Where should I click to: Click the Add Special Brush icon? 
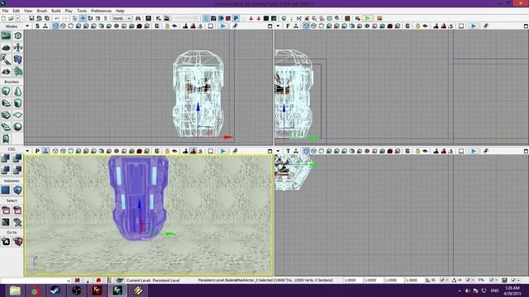click(6, 190)
